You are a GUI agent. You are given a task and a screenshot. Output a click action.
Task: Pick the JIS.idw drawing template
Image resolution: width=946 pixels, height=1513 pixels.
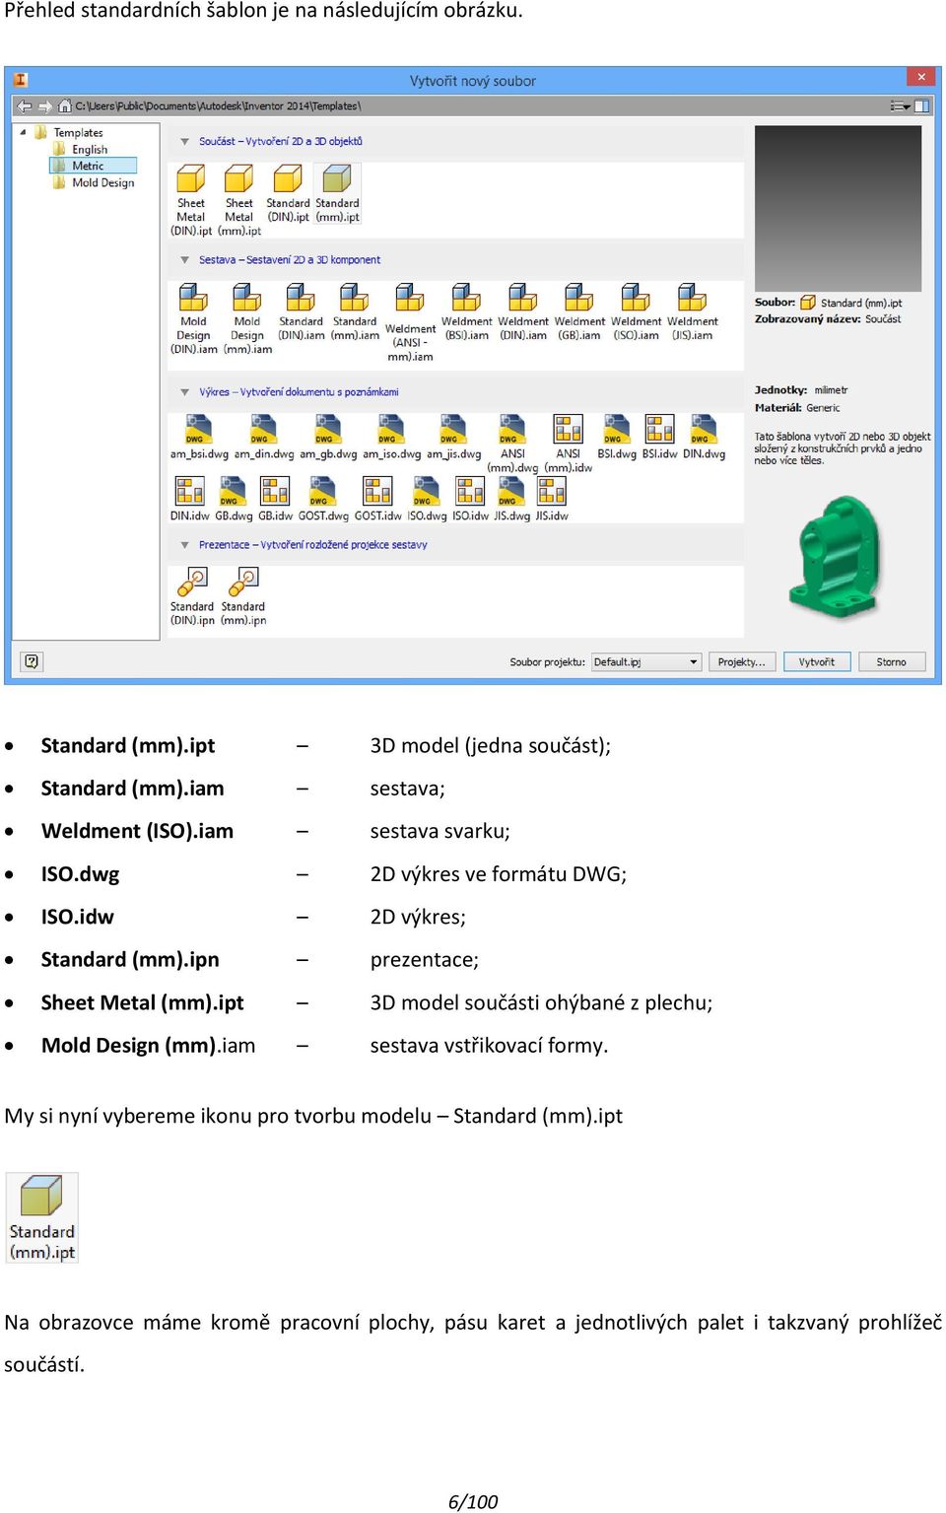552,499
